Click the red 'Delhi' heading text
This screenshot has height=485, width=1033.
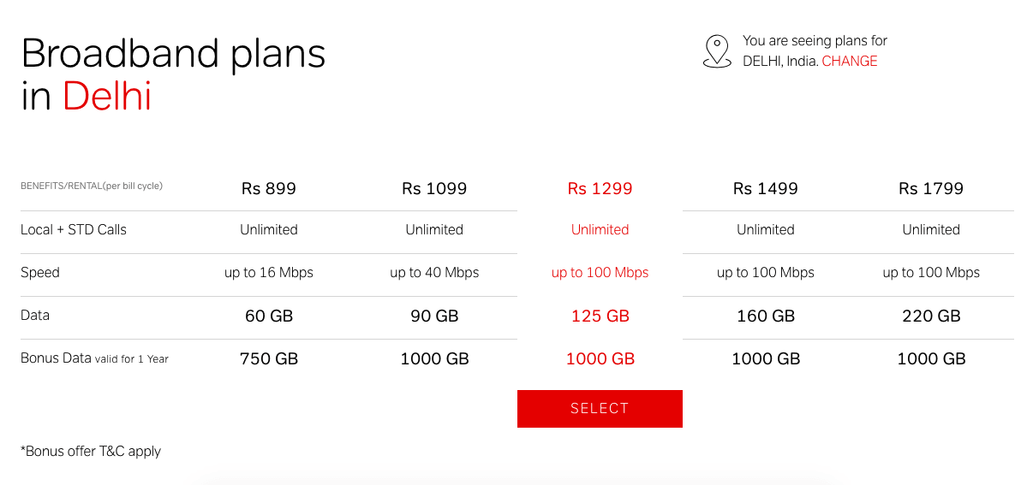pyautogui.click(x=107, y=96)
